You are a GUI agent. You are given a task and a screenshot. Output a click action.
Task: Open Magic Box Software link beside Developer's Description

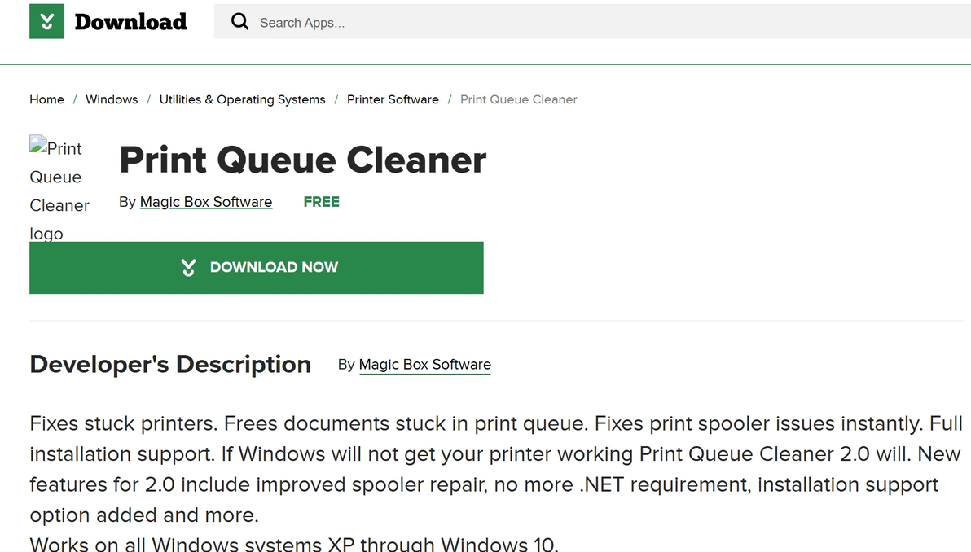click(424, 365)
